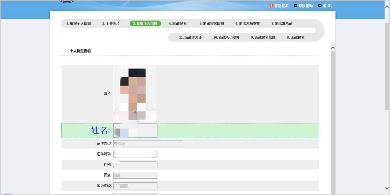
Task: Open step 6 笔试考场安排
Action: click(247, 23)
